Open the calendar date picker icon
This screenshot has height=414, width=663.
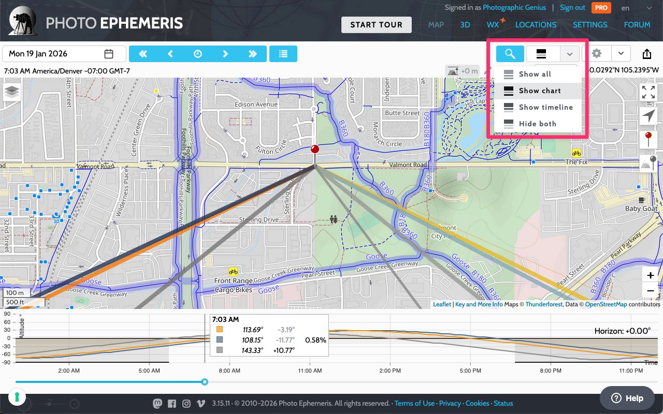point(109,54)
